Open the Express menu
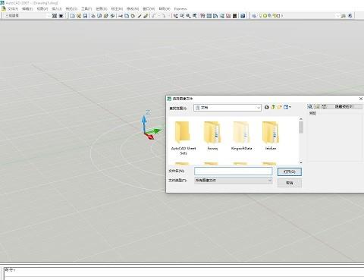Image resolution: width=364 pixels, height=280 pixels. pyautogui.click(x=180, y=9)
